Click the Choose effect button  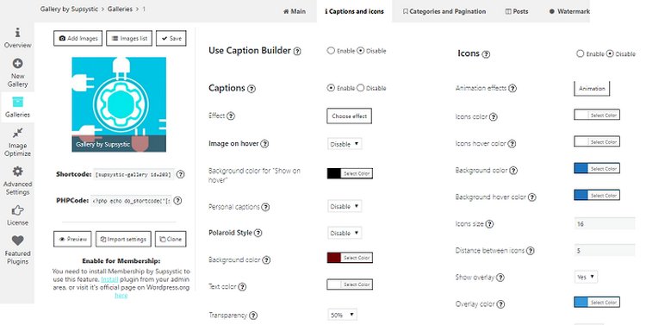(x=350, y=116)
